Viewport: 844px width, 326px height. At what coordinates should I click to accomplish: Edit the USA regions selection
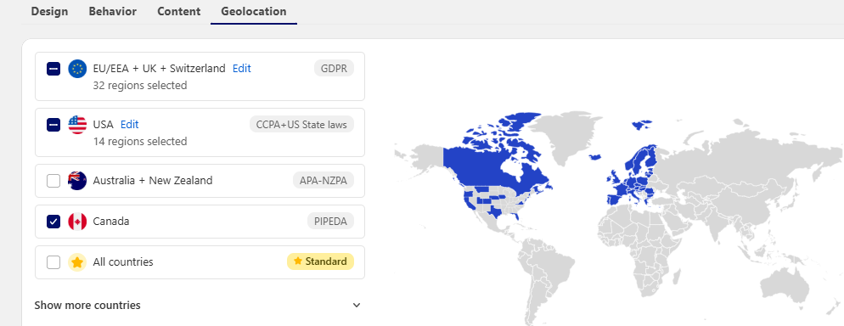(x=130, y=124)
